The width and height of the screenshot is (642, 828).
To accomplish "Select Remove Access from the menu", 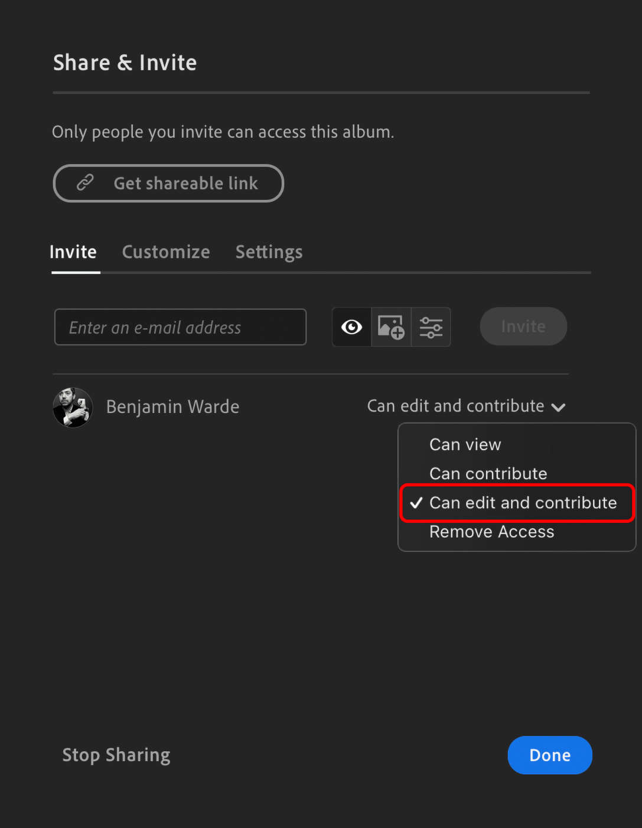I will coord(491,532).
